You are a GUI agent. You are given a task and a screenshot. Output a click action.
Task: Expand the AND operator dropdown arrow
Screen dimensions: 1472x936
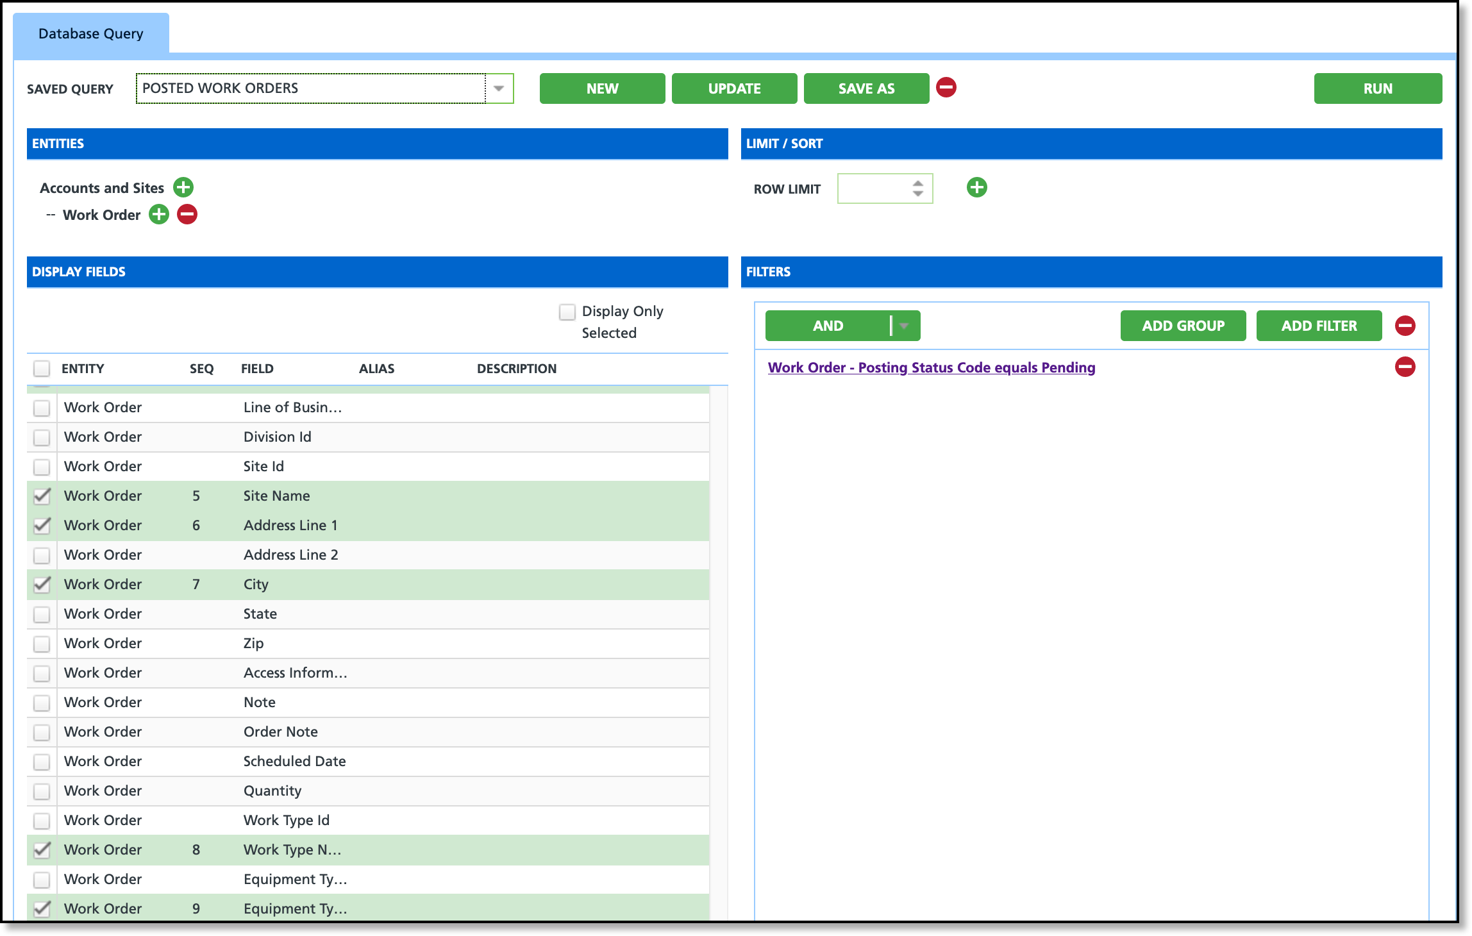[x=904, y=326]
